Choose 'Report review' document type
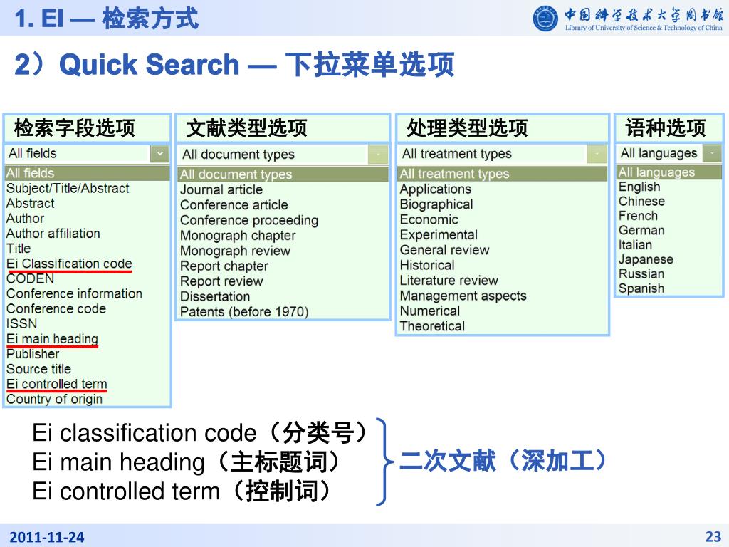The image size is (729, 547). click(x=222, y=281)
